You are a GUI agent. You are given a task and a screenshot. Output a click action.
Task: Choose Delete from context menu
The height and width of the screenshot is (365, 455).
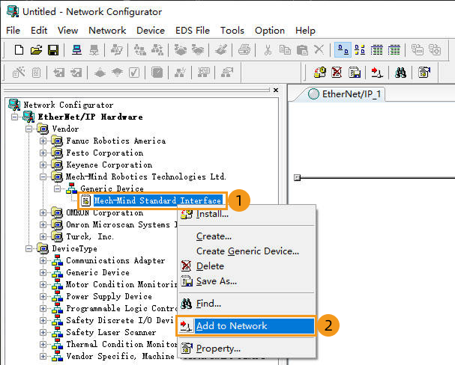point(247,266)
